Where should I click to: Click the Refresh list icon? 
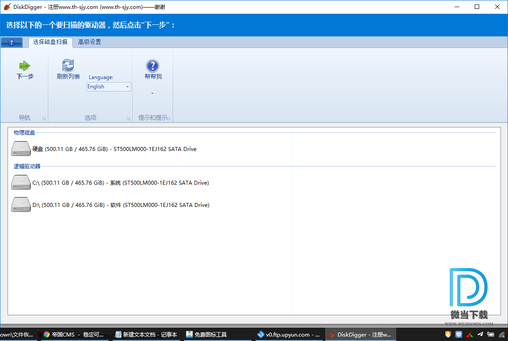tap(68, 65)
